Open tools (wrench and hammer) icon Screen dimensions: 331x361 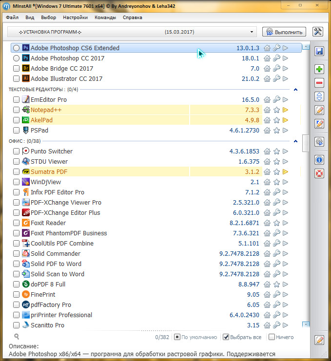pyautogui.click(x=318, y=32)
